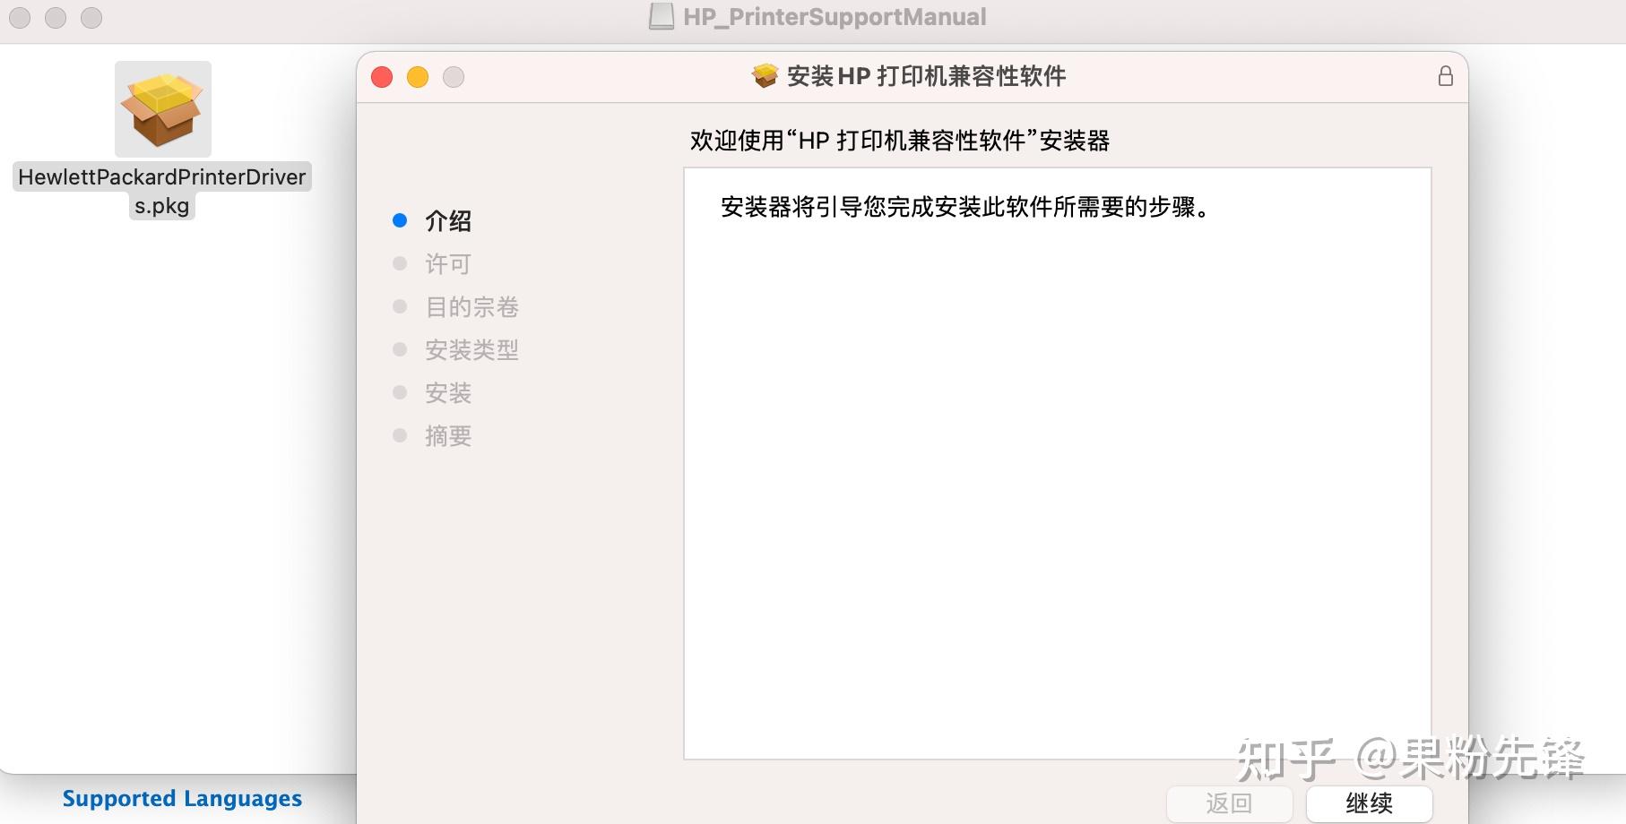Click the welcome message text area

(x=959, y=208)
